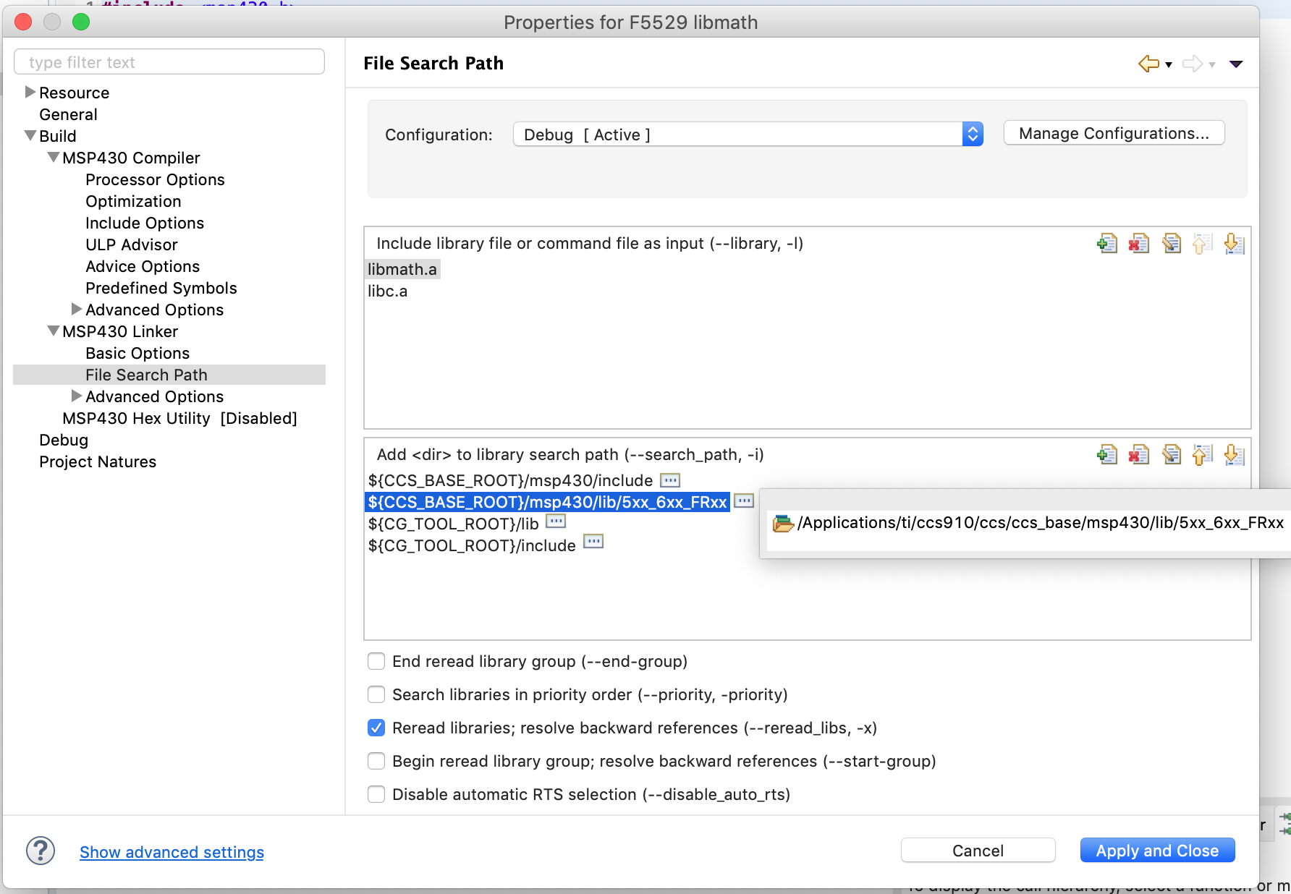Select libc.a library entry

pos(388,291)
